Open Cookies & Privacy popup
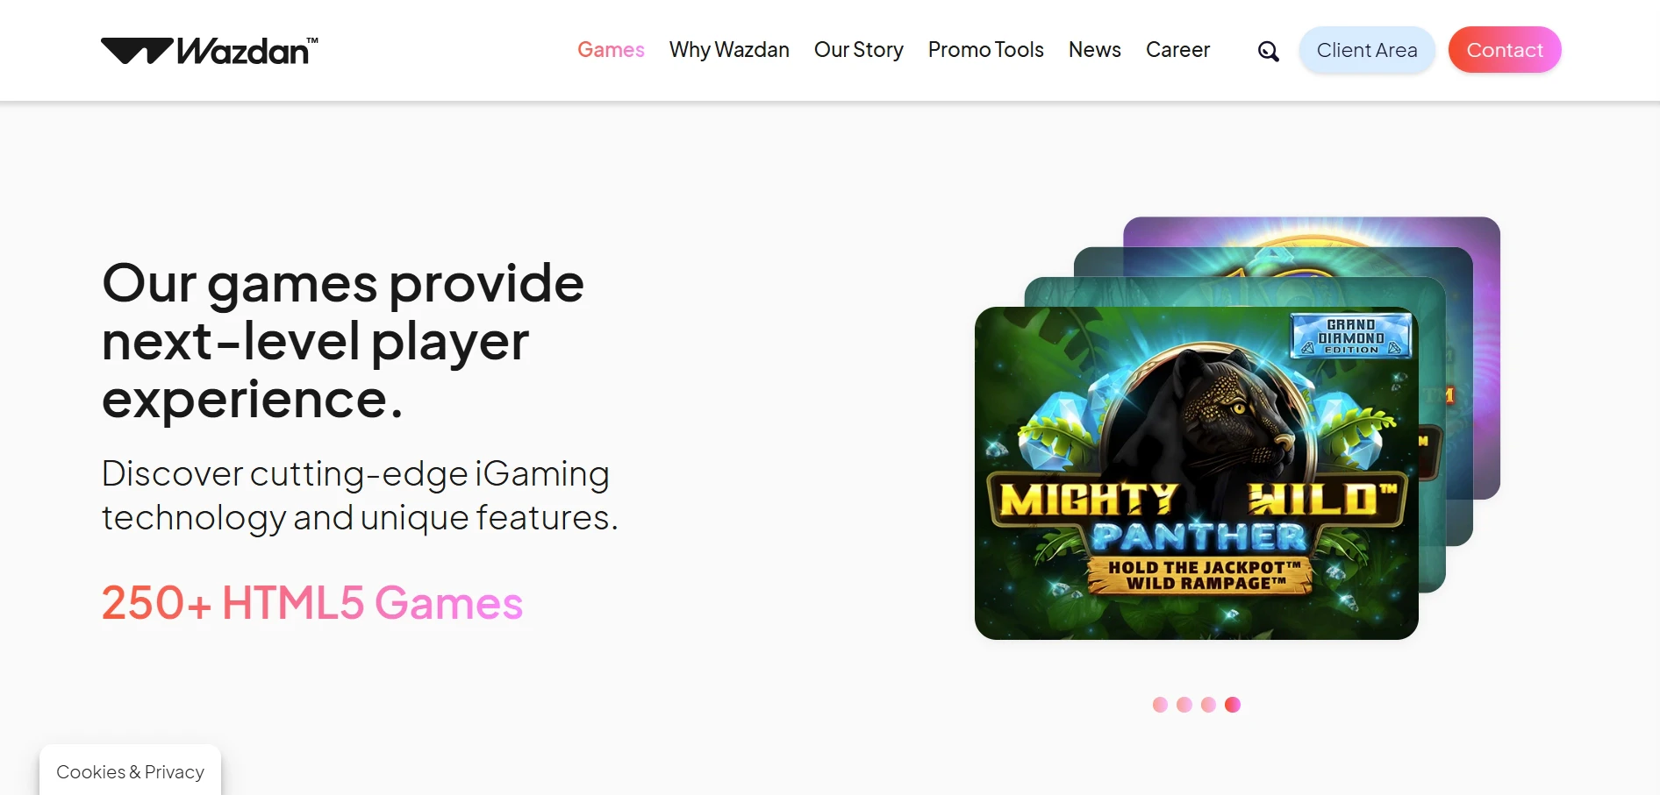1660x795 pixels. (x=130, y=771)
